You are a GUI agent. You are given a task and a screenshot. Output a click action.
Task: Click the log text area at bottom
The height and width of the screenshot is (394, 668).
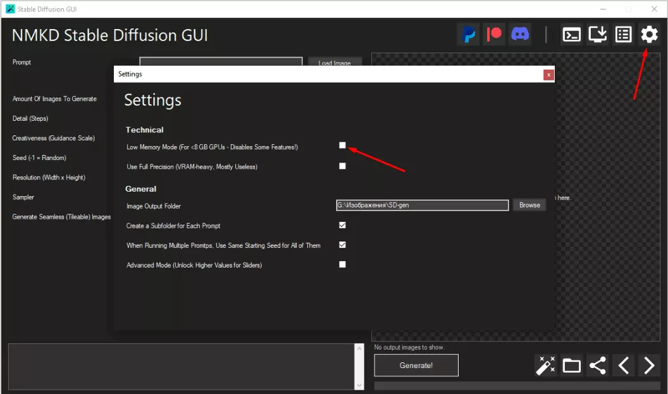point(182,367)
